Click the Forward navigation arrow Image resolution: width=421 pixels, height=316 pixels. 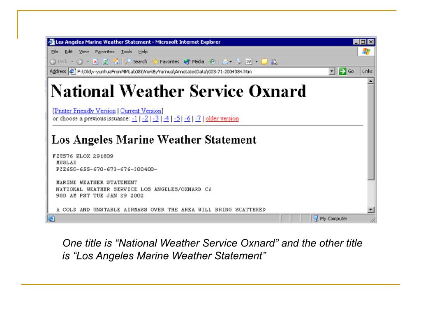click(79, 62)
